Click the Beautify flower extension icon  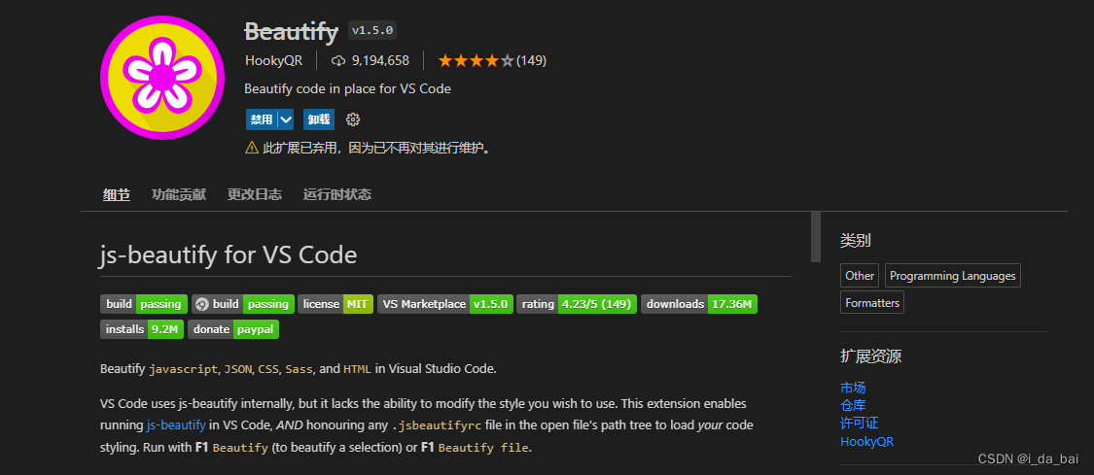161,78
